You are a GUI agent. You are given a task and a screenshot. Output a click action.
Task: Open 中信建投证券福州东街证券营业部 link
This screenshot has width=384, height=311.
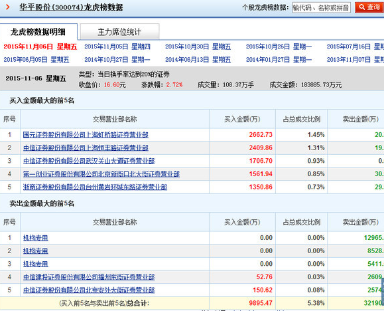[89, 277]
